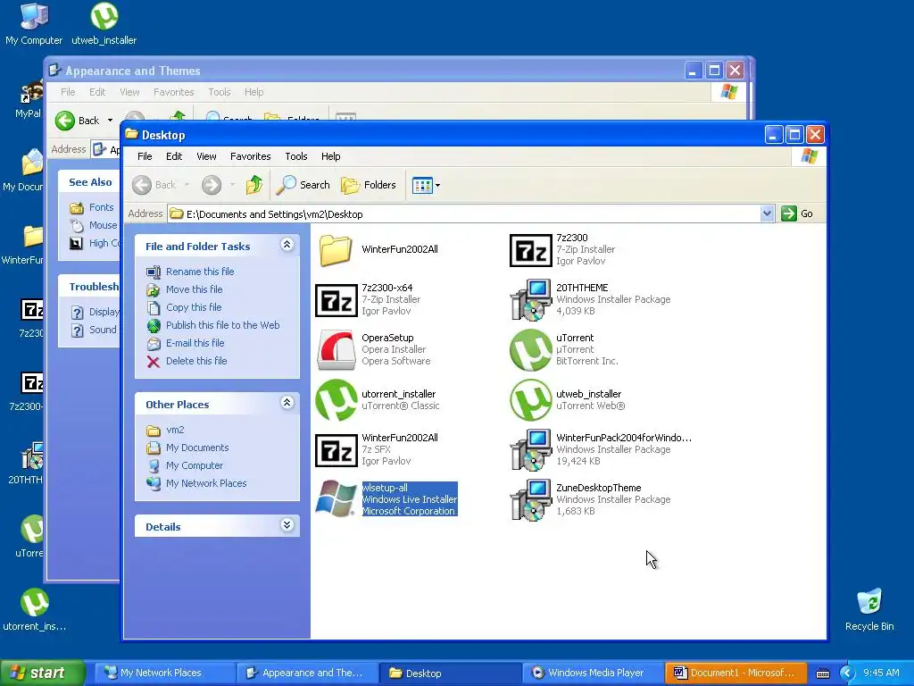Click Rename this file link
The width and height of the screenshot is (914, 686).
200,272
